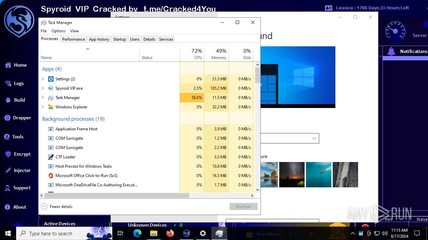Switch to the Performance tab
This screenshot has height=240, width=428.
pyautogui.click(x=74, y=39)
